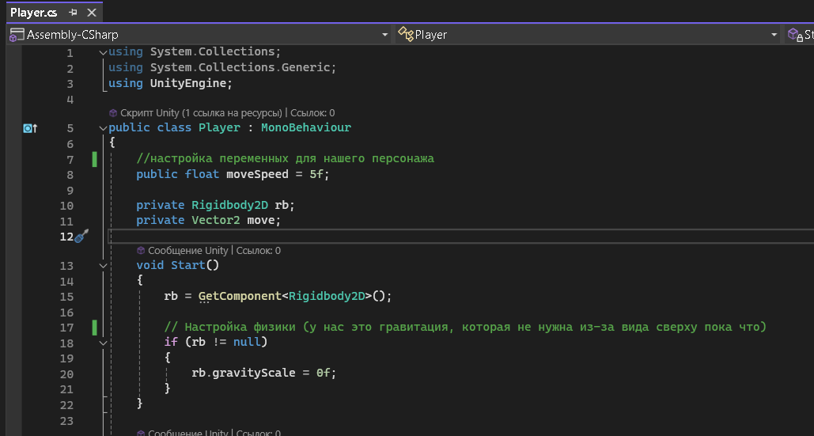Click the Unity cube icon above void Start

pos(141,251)
